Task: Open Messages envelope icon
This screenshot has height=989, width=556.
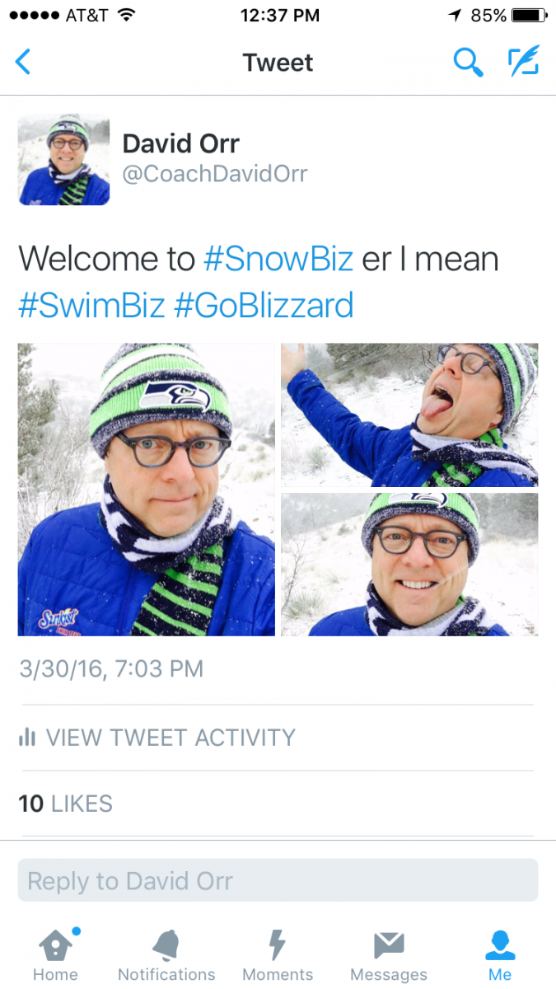Action: pos(389,945)
